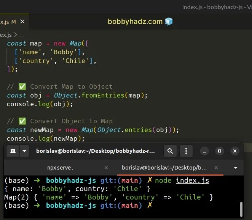This screenshot has height=220, width=252.
Task: Click the 'country' key string in editor
Action: click(x=36, y=61)
